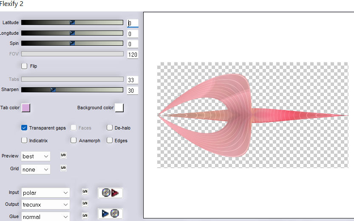Click the Sharpen slider handle
Image resolution: width=354 pixels, height=221 pixels.
pos(53,90)
